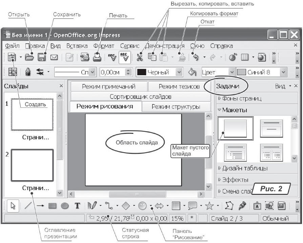The height and width of the screenshot is (243, 303).
Task: Click the Cut scissors icon
Action: 140,57
